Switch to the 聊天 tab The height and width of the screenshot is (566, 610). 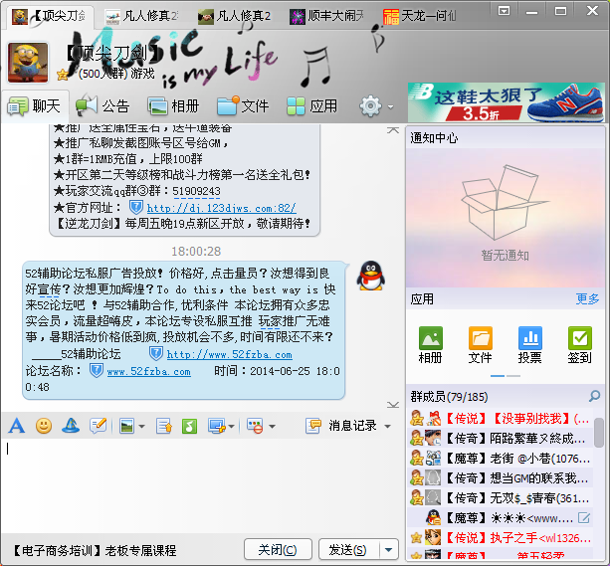[x=34, y=105]
